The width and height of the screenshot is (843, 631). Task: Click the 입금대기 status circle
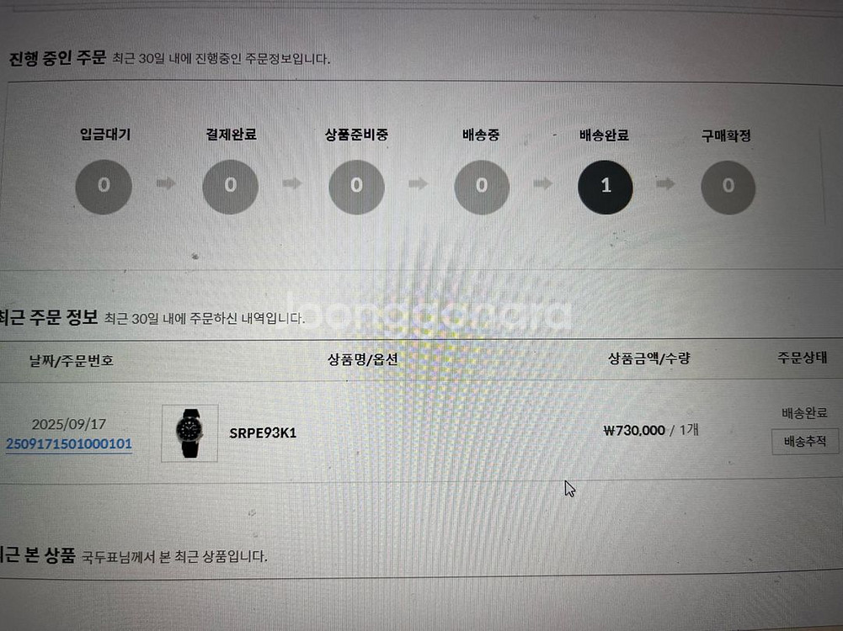pos(104,186)
